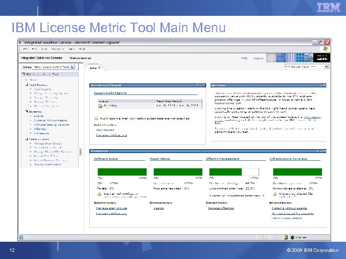This screenshot has width=346, height=259.
Task: Click the Agents link under Agent Status
Action: click(x=159, y=208)
